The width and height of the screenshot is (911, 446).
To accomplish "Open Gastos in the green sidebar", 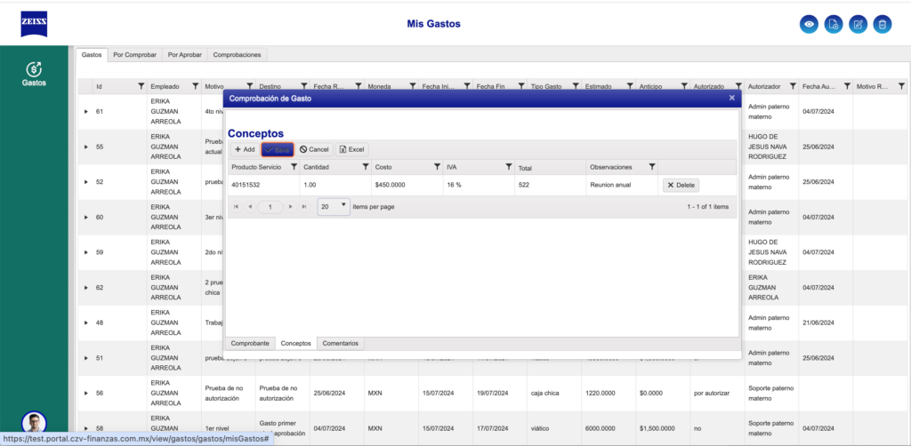I will [35, 74].
